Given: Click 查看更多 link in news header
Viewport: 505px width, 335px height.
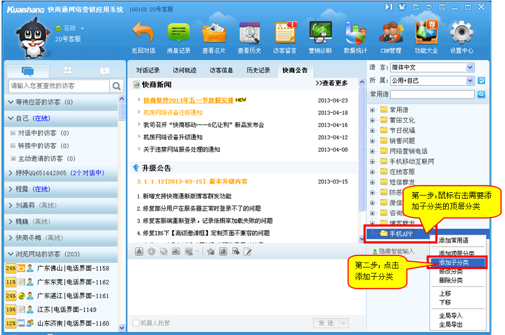Looking at the screenshot, I should pos(331,83).
